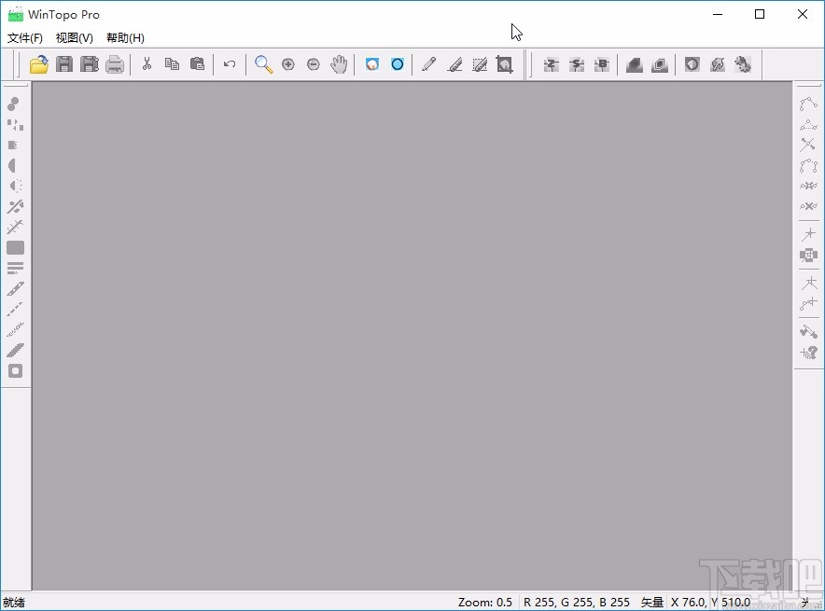Click the paint bucket icon in right toolbar
The height and width of the screenshot is (611, 825).
pyautogui.click(x=808, y=331)
